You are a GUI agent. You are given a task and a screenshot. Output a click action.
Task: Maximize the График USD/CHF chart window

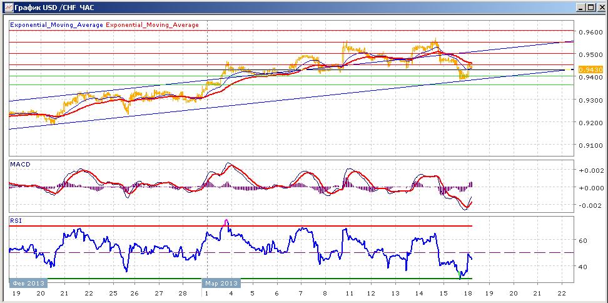point(590,7)
